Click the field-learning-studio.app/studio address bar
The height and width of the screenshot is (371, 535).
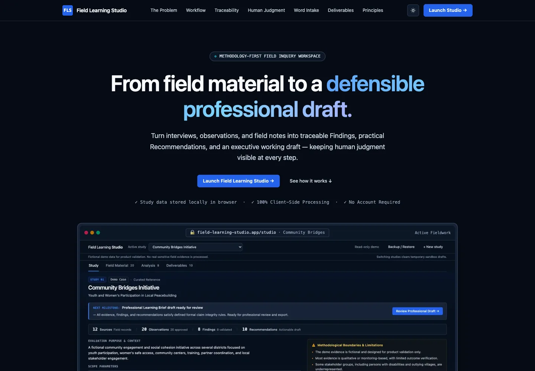[x=257, y=233]
